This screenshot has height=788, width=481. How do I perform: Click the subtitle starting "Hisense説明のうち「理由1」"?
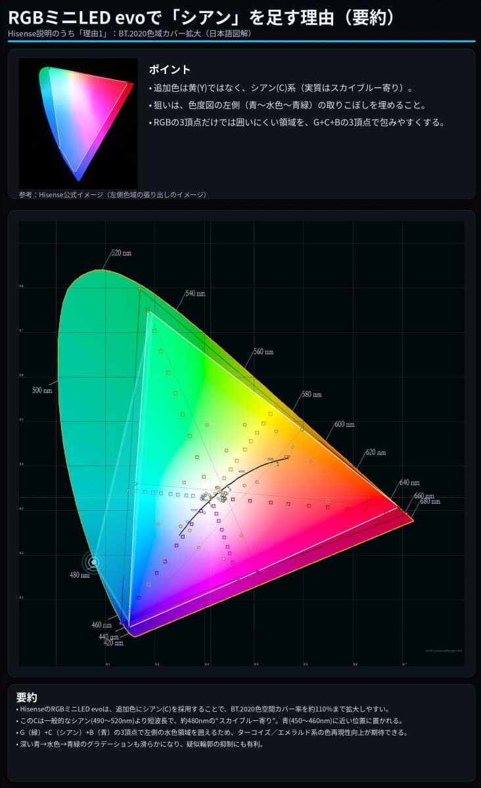[130, 33]
